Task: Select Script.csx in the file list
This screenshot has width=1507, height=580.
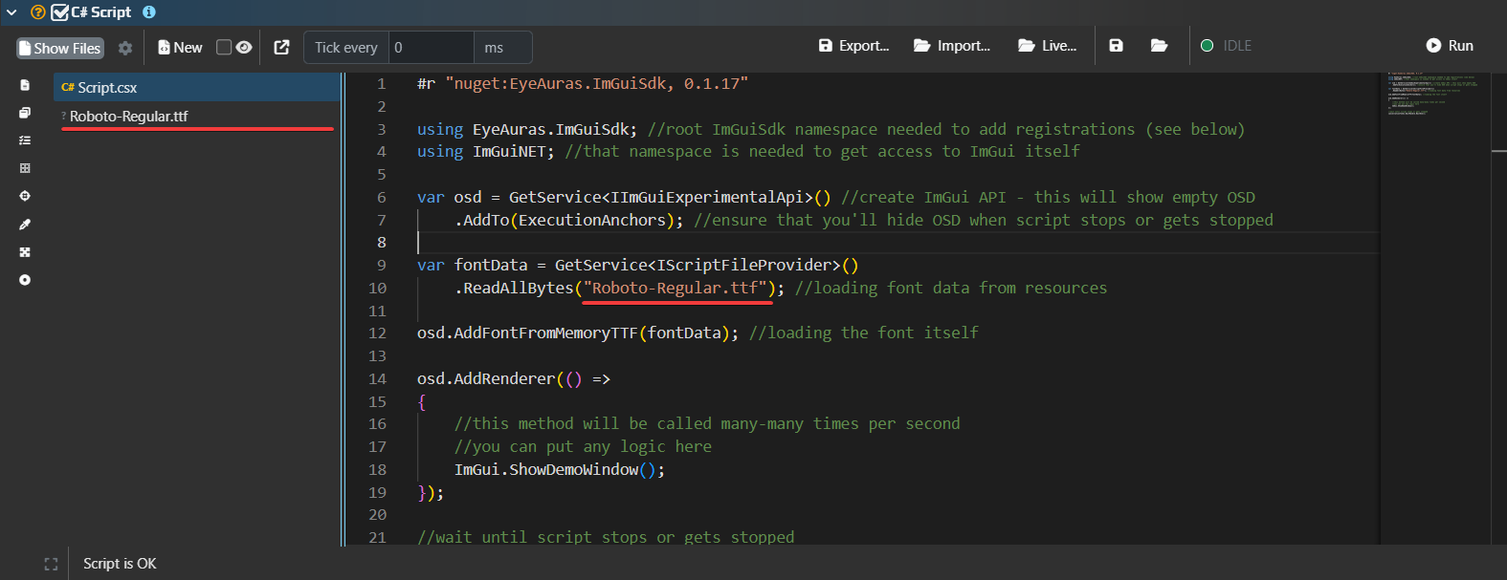Action: coord(107,87)
